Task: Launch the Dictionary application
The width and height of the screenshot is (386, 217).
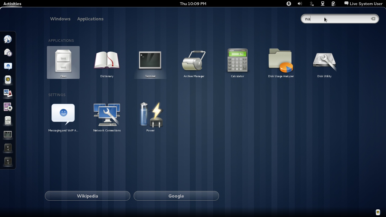Action: tap(107, 60)
